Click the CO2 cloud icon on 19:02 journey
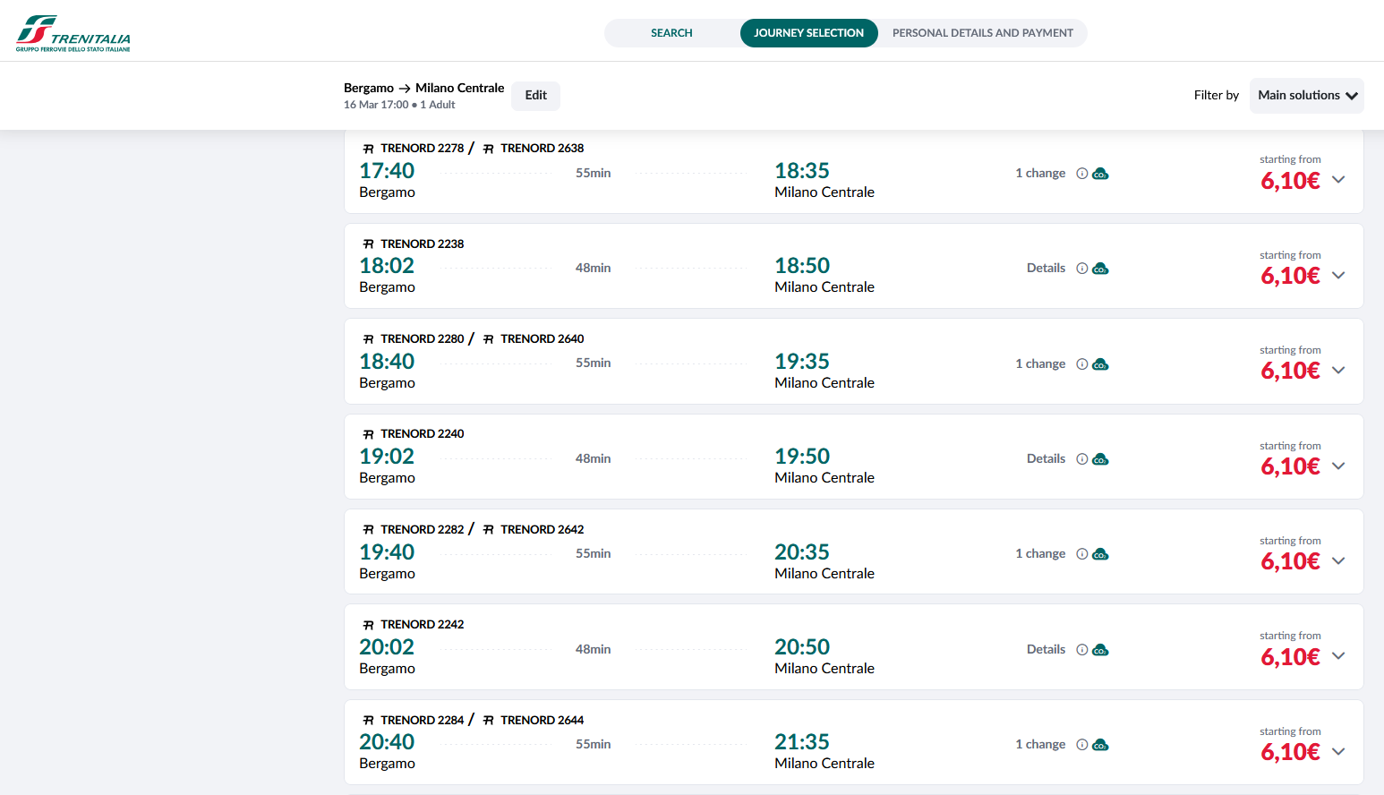This screenshot has height=795, width=1384. (x=1101, y=459)
